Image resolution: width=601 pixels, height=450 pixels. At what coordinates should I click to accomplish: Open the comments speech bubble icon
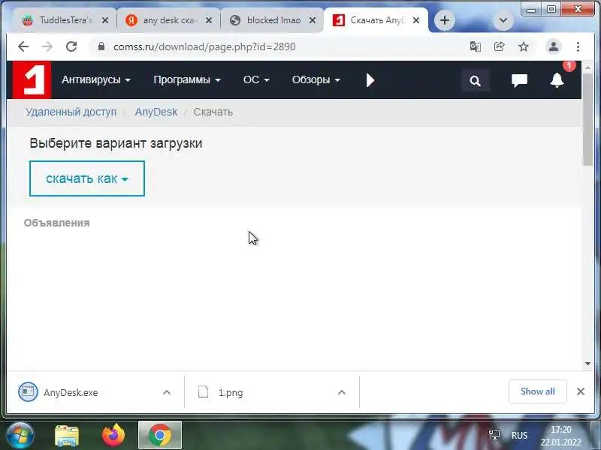click(x=519, y=80)
